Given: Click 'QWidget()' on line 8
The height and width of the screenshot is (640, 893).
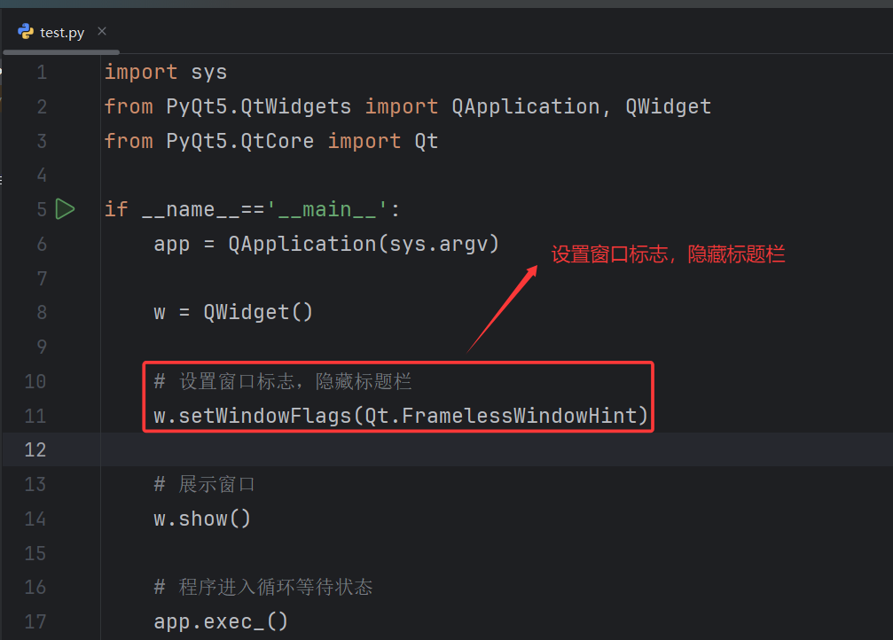Looking at the screenshot, I should 259,312.
